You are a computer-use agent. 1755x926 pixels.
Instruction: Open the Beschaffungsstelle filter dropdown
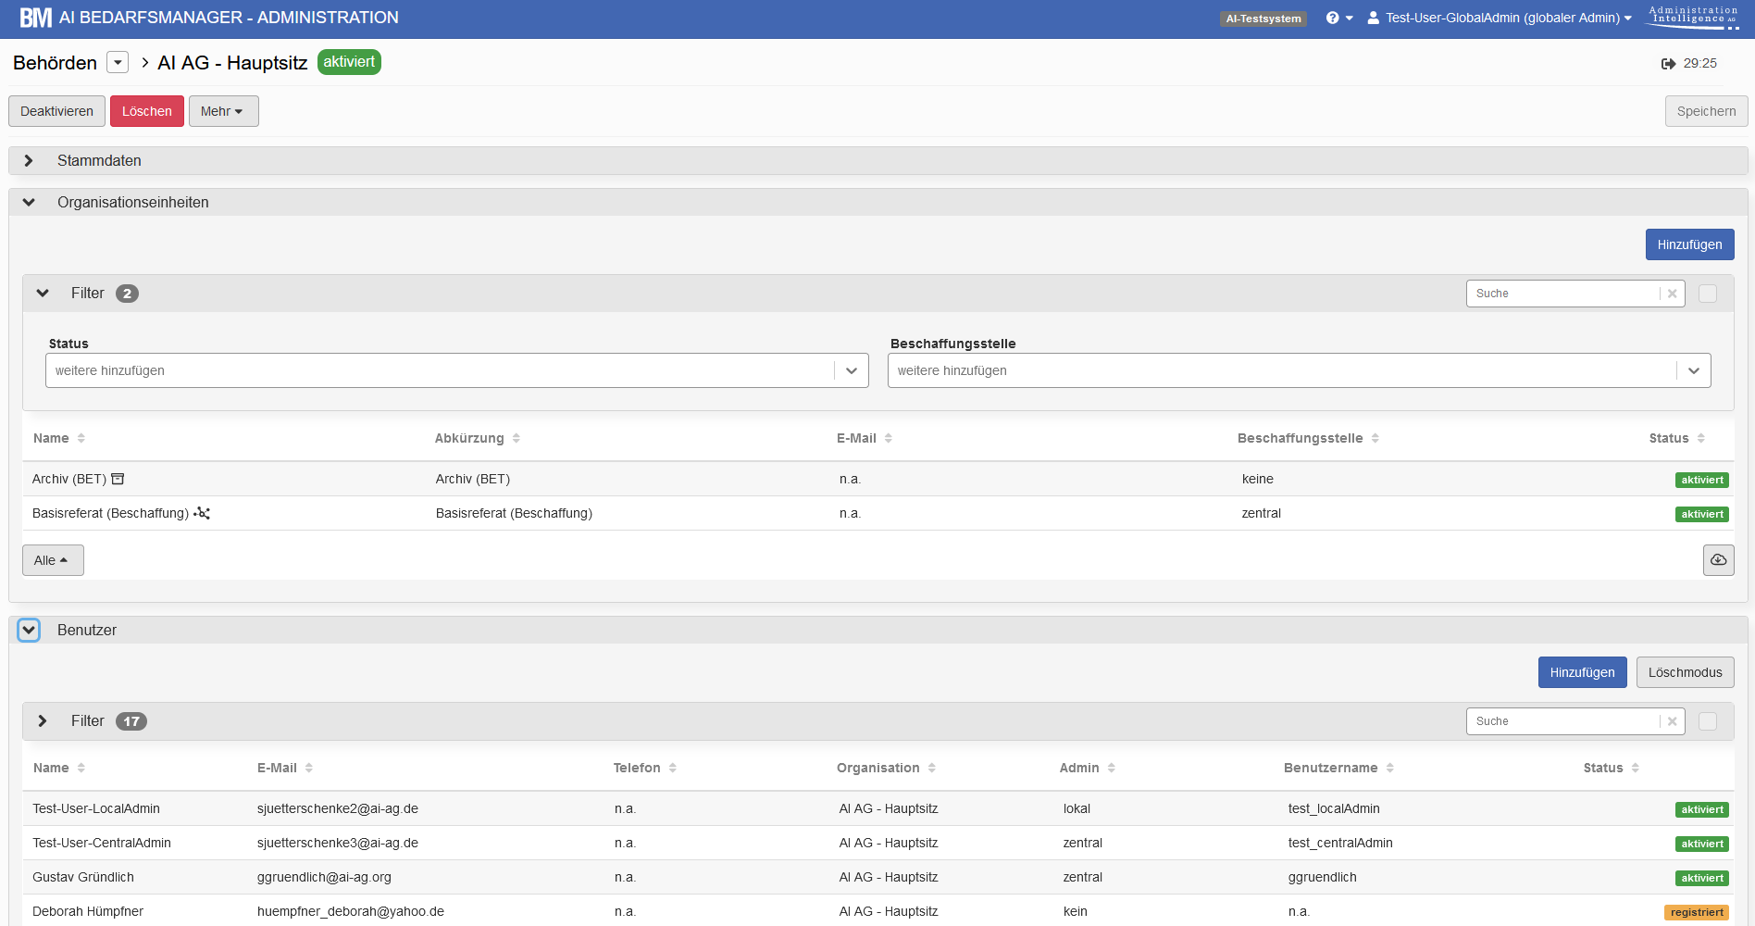[x=1693, y=370]
